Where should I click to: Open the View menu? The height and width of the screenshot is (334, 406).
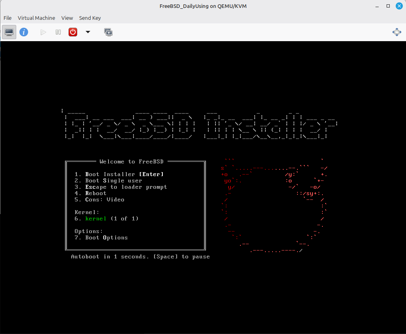67,18
